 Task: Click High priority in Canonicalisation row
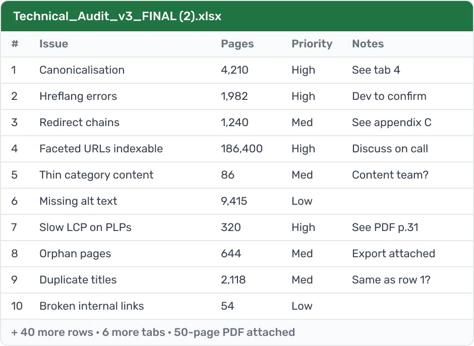click(x=304, y=70)
